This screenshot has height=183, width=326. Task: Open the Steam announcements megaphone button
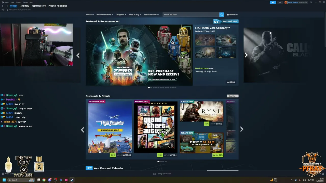[273, 2]
